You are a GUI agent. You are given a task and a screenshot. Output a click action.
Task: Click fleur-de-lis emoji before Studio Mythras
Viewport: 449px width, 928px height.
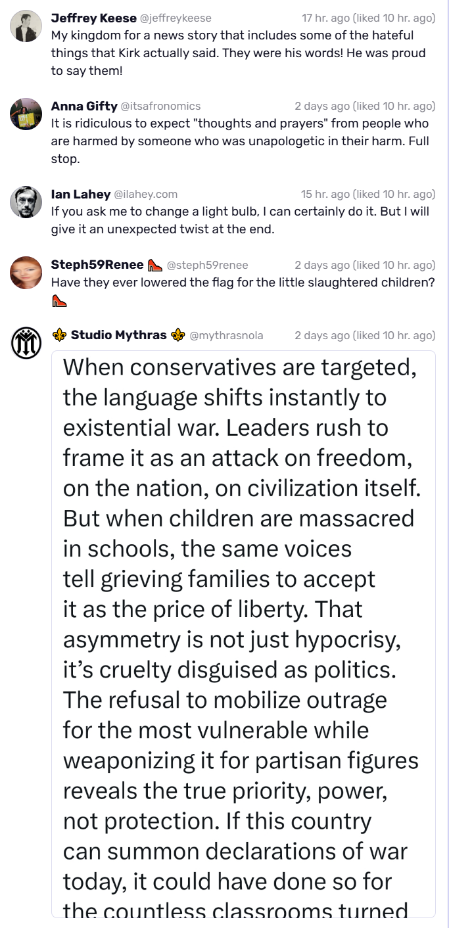[59, 335]
